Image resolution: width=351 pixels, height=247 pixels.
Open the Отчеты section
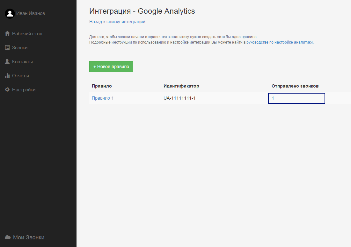coord(20,76)
